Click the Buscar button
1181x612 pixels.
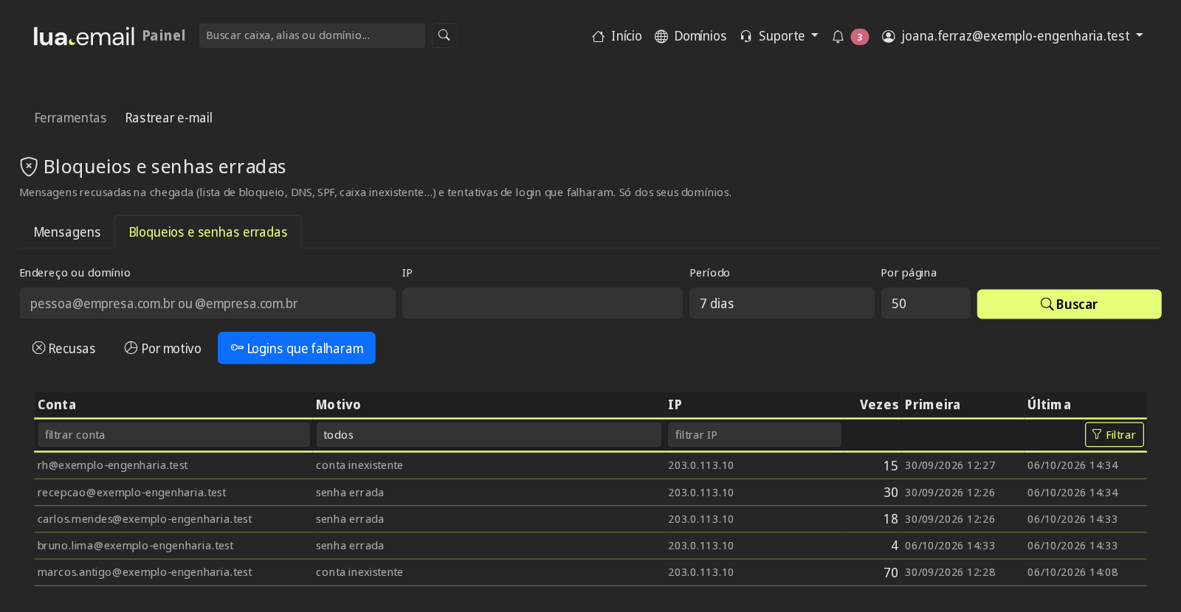(1069, 304)
